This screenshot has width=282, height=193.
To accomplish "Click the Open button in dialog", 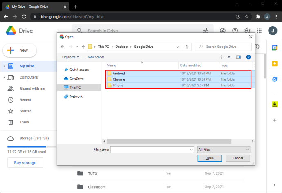I will click(x=210, y=158).
